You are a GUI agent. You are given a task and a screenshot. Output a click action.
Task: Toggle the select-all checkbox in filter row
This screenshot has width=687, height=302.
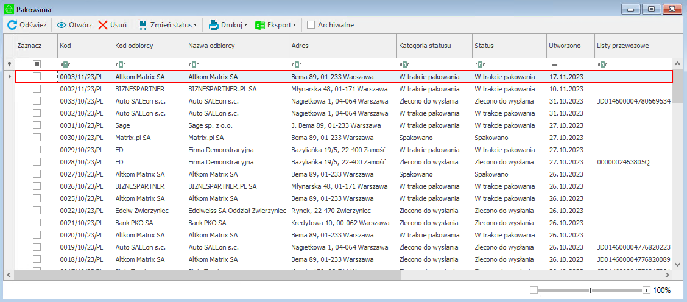pos(37,64)
